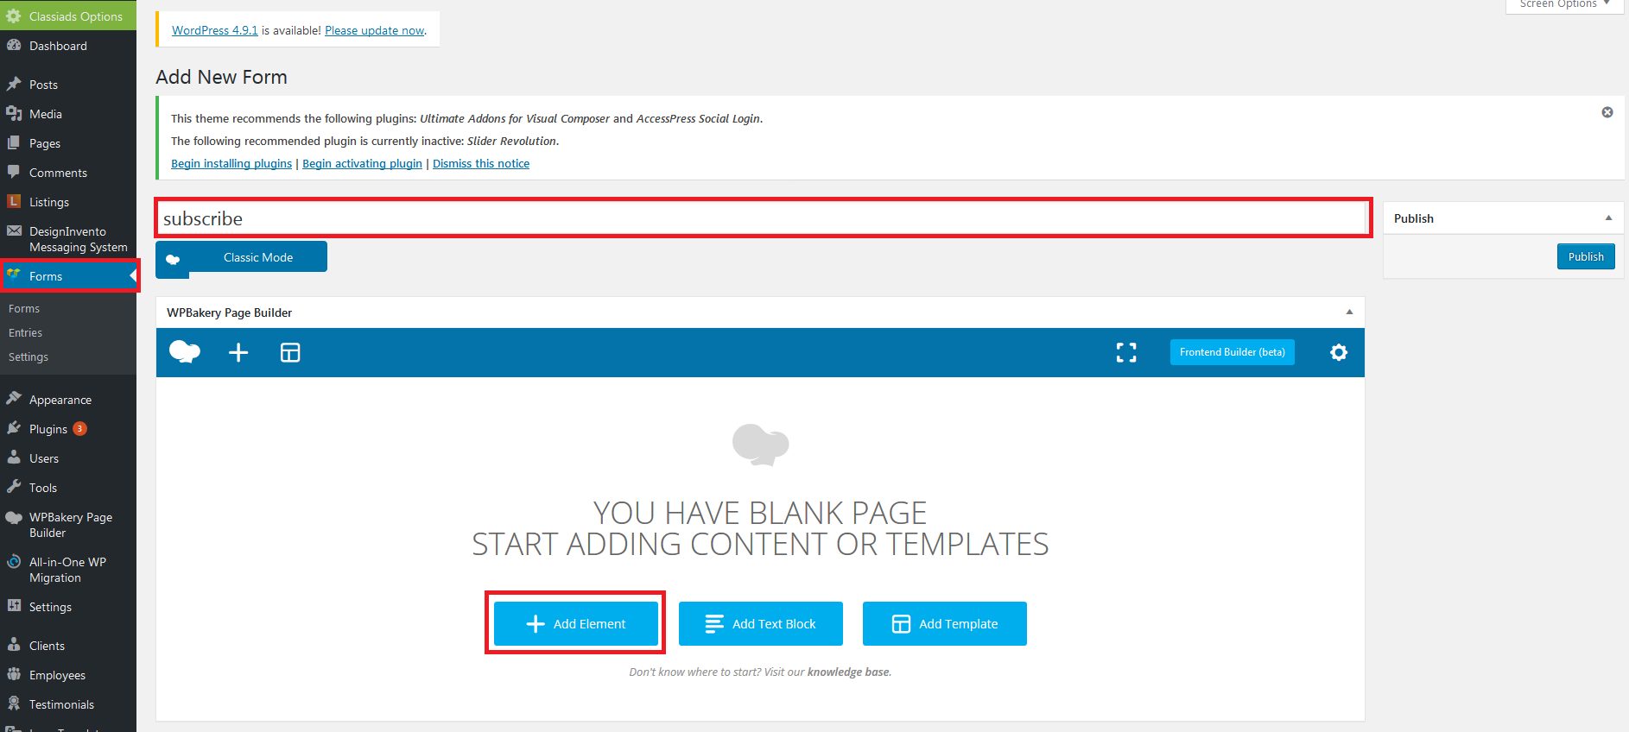Click Begin installing plugins link

[x=231, y=163]
